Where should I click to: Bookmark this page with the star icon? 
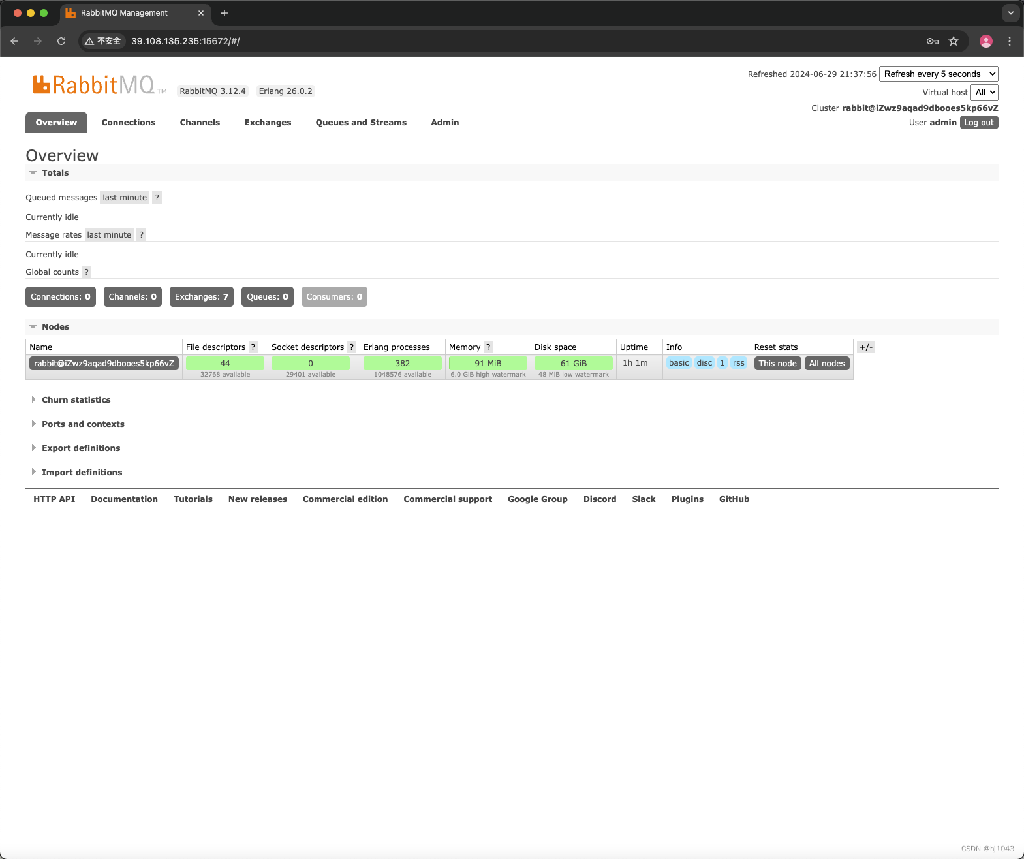point(954,41)
